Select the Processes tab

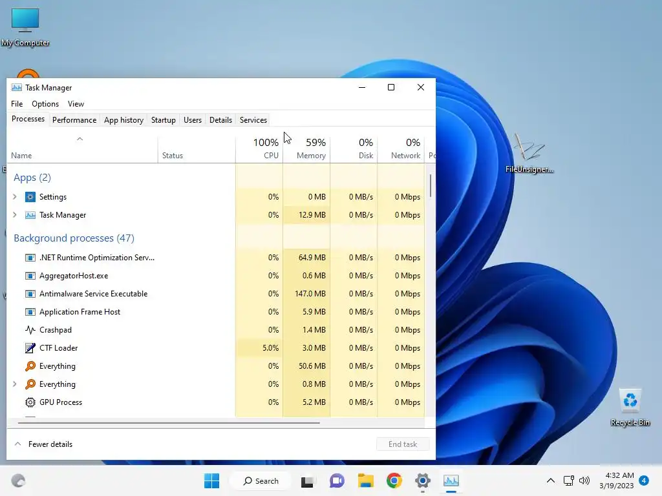28,119
